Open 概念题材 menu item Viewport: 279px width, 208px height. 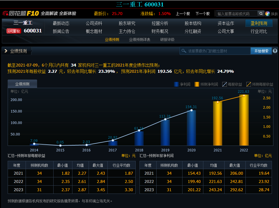94,31
